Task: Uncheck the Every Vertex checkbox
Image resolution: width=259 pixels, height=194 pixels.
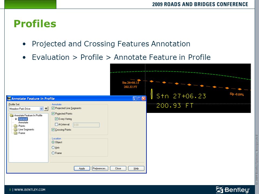Action: point(56,119)
